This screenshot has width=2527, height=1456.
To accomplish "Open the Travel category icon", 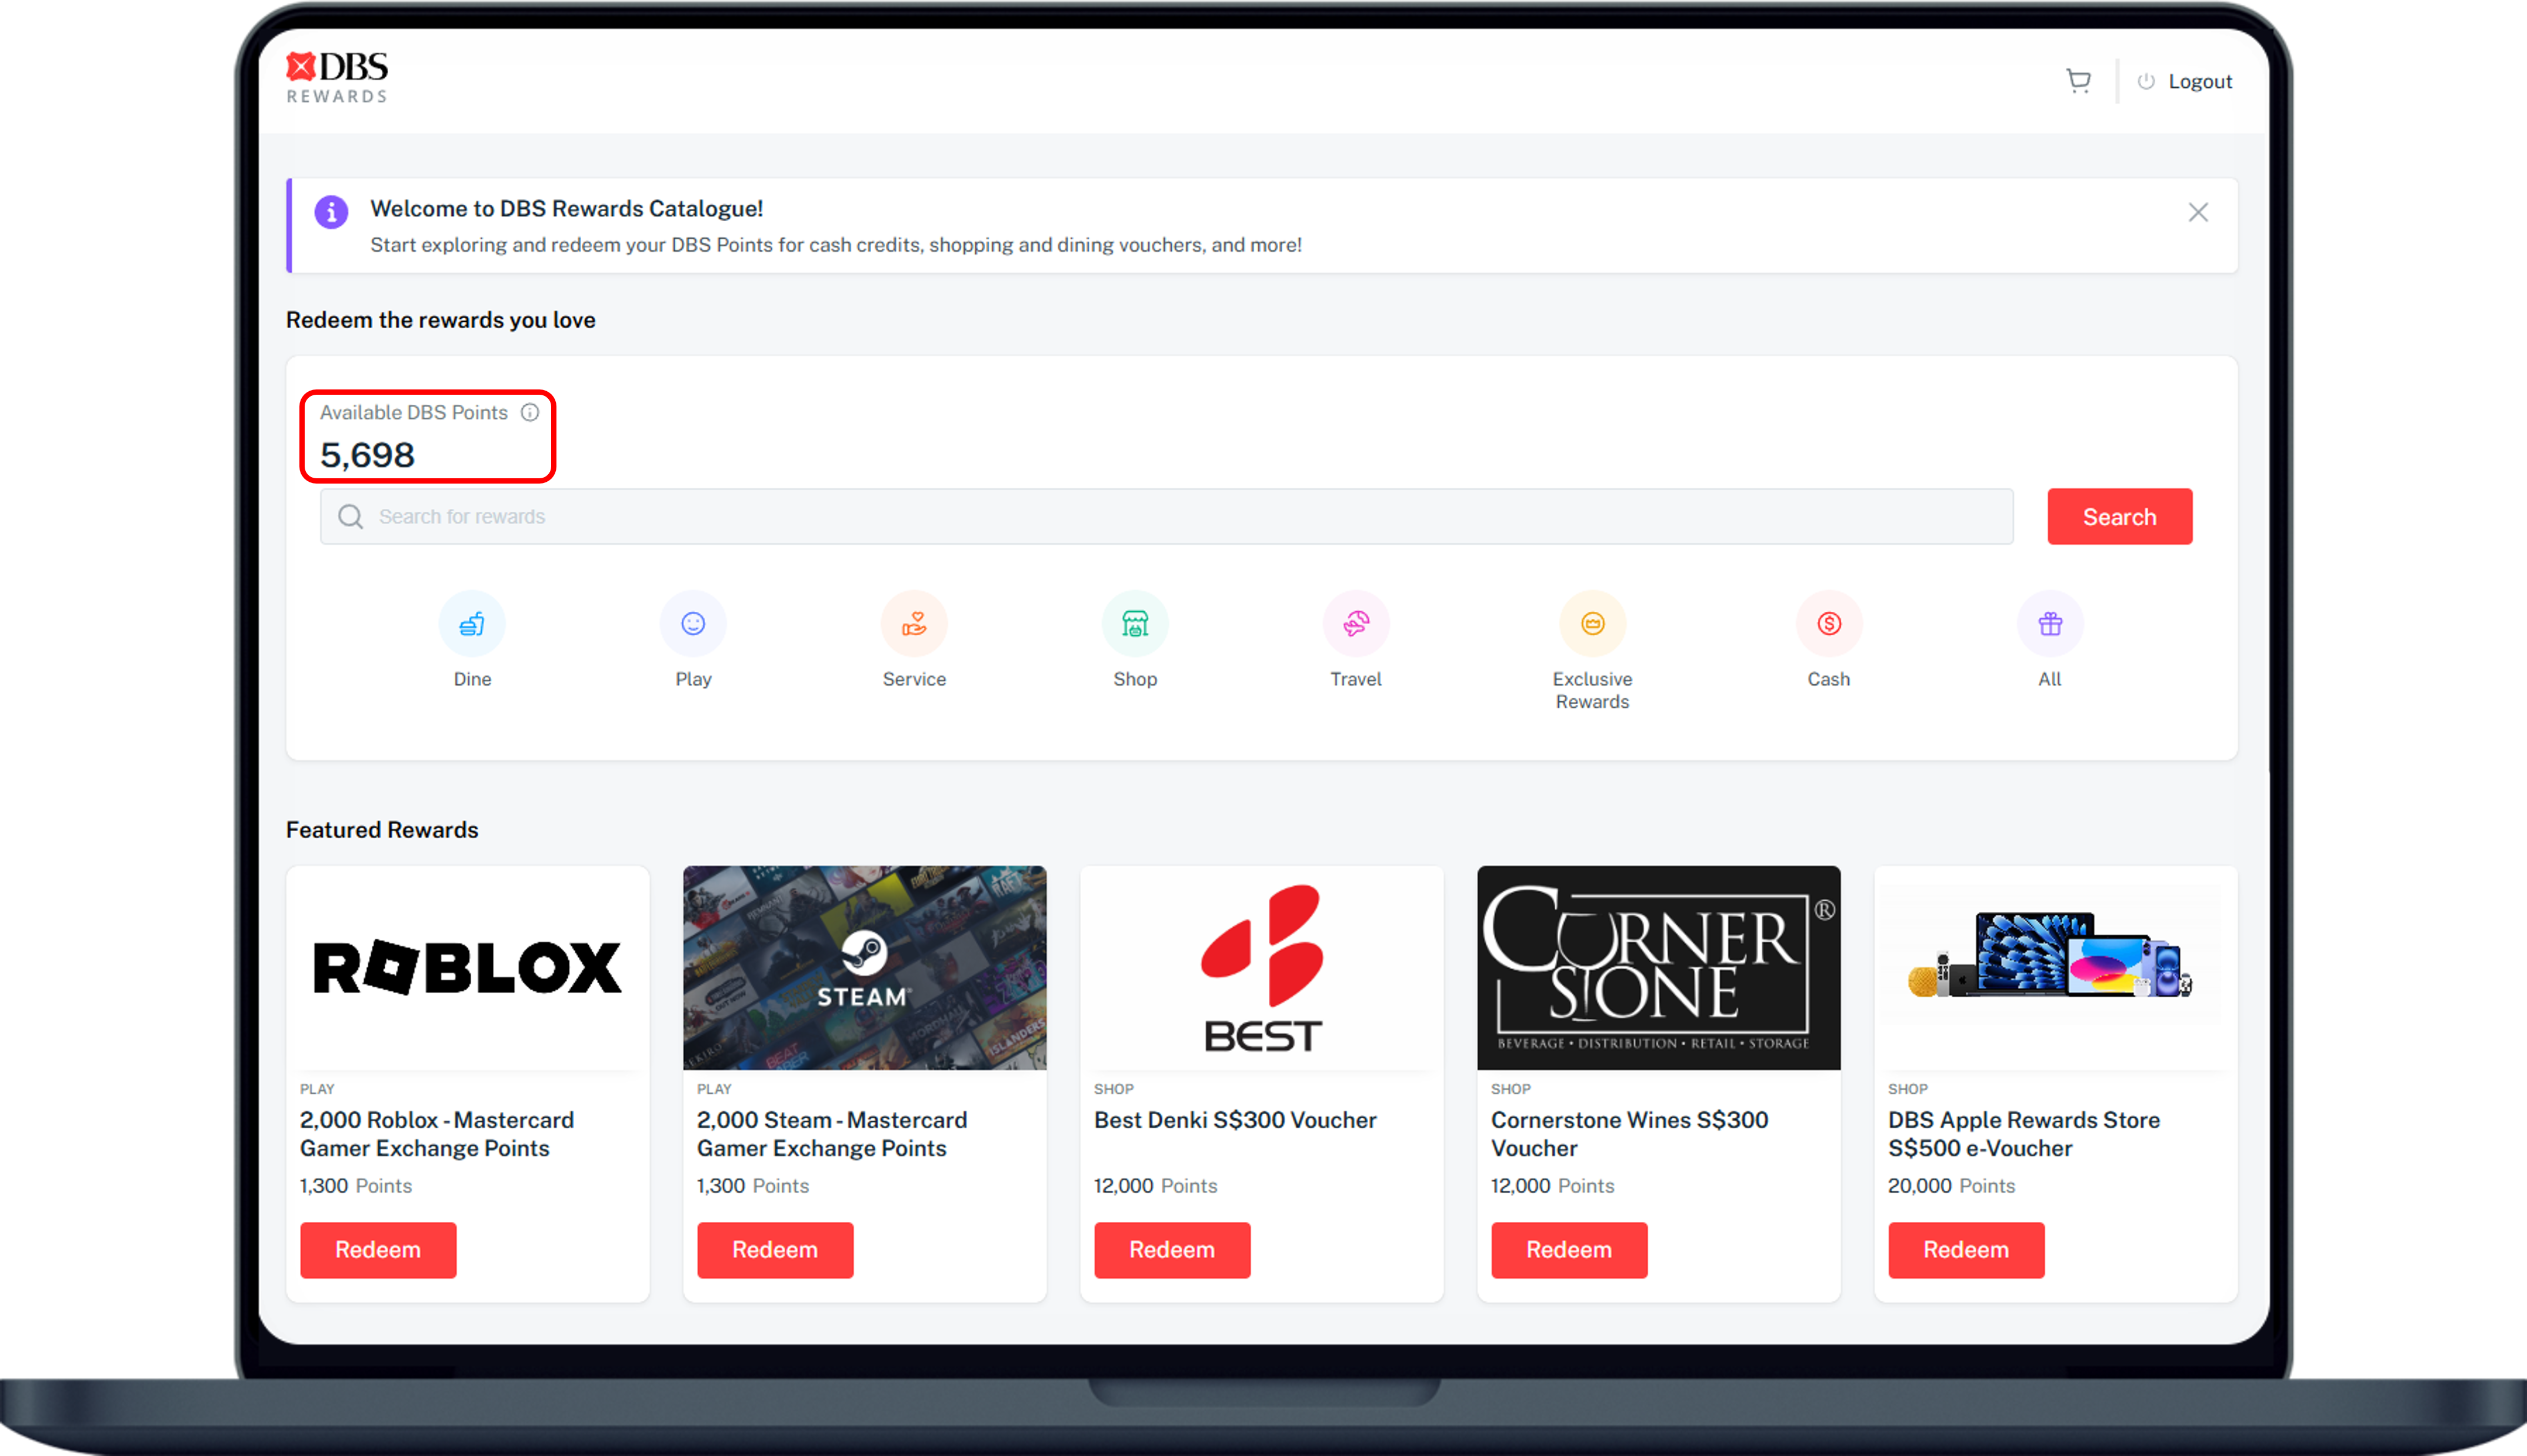I will (x=1355, y=624).
